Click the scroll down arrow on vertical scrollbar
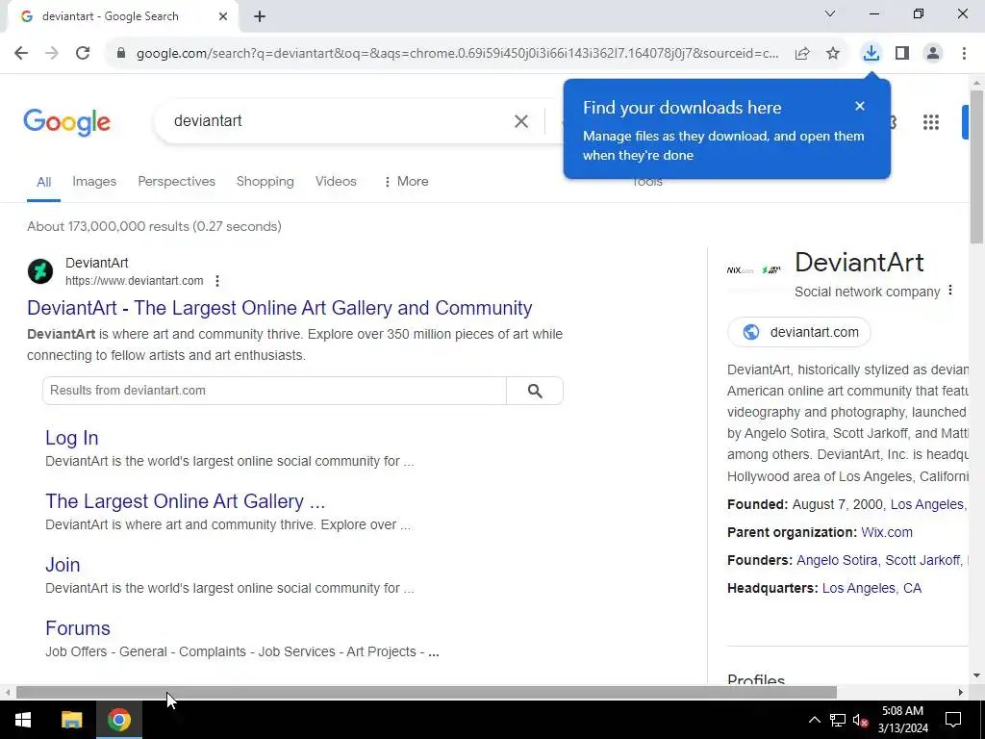 [x=976, y=676]
